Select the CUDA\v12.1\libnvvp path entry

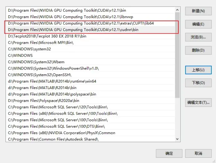[90, 17]
